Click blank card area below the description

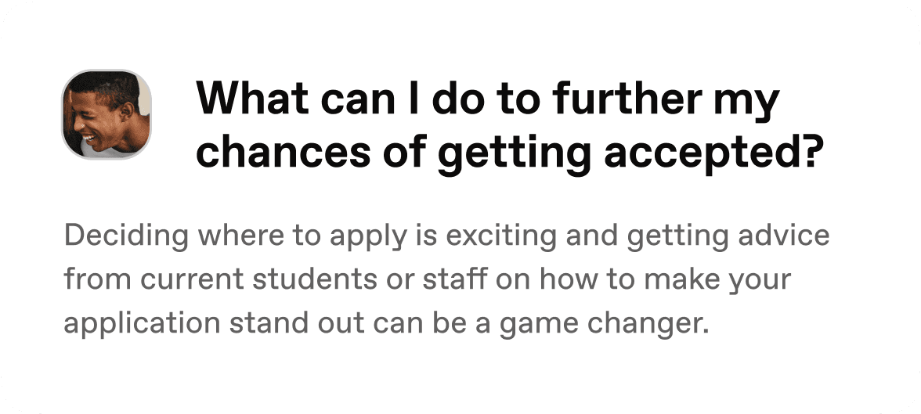click(x=460, y=376)
